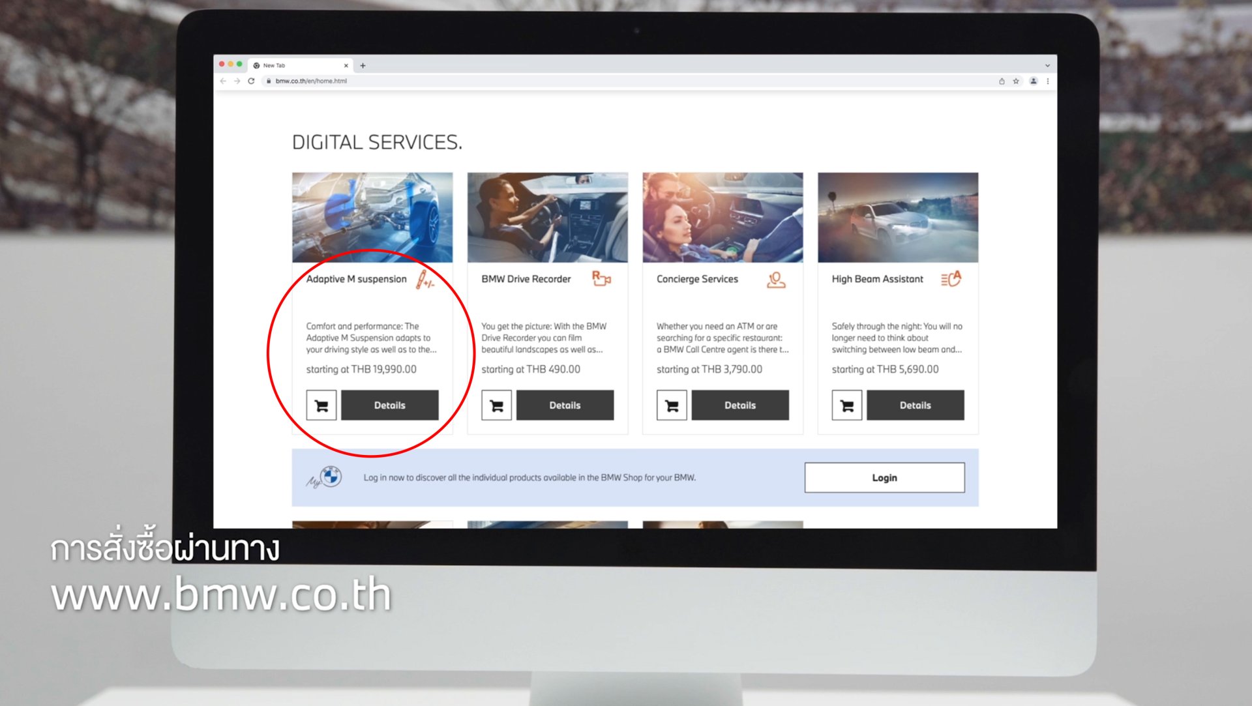The width and height of the screenshot is (1252, 706).
Task: Add Concierge Services to cart
Action: click(x=672, y=405)
